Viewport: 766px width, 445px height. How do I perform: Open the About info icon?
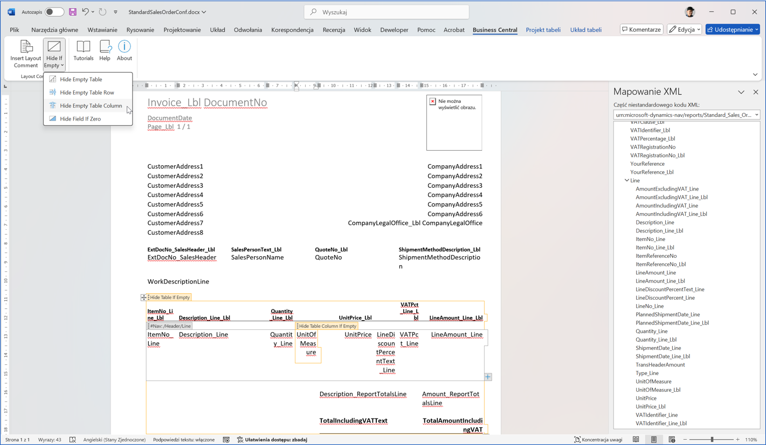124,51
